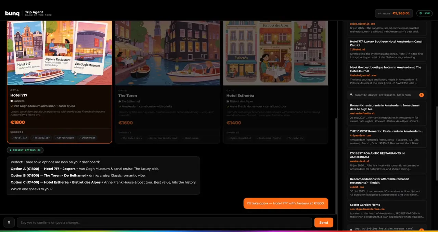Select The Toren option illustration

[x=167, y=53]
